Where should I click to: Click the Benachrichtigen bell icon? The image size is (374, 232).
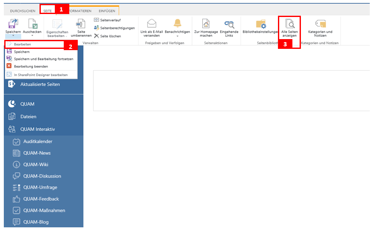coord(177,23)
